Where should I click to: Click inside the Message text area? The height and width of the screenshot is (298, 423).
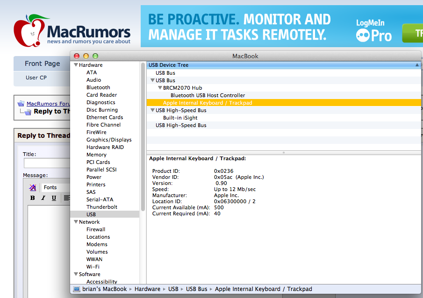pyautogui.click(x=49, y=251)
